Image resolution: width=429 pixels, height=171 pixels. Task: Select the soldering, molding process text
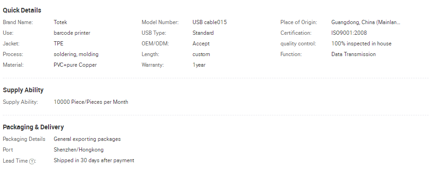(x=76, y=54)
